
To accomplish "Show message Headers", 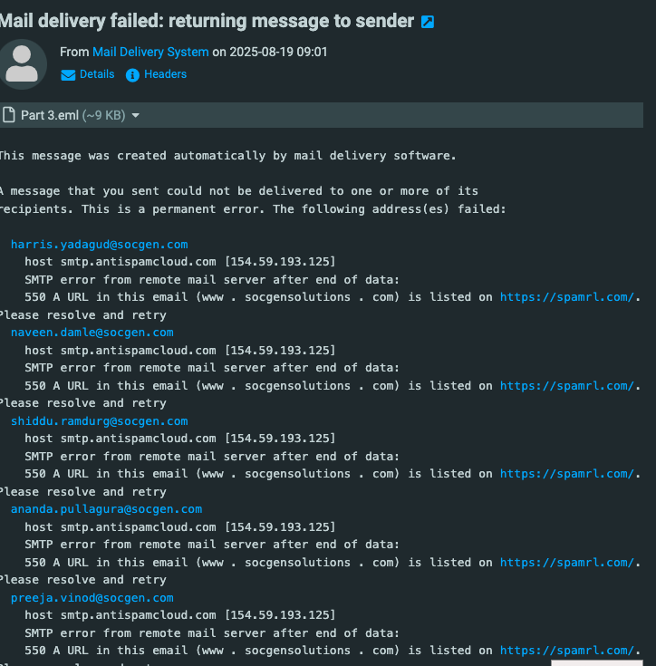I will [165, 74].
